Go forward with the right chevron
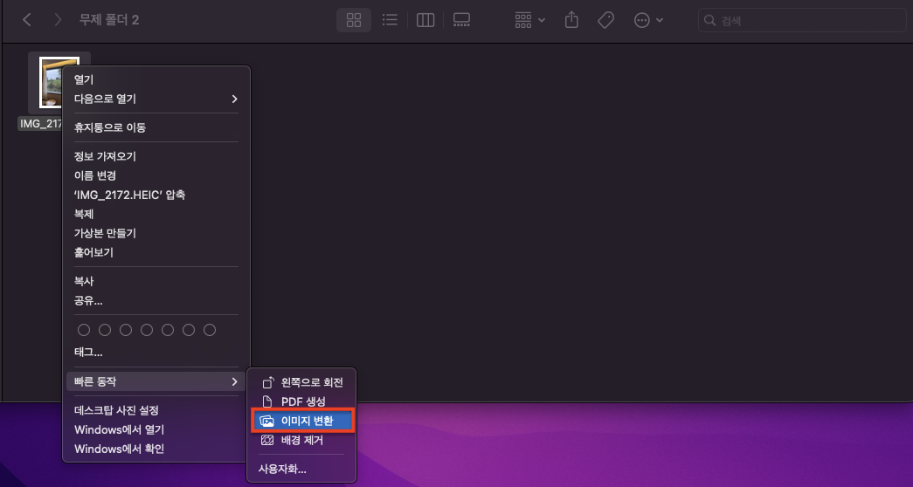The height and width of the screenshot is (487, 913). (x=57, y=20)
